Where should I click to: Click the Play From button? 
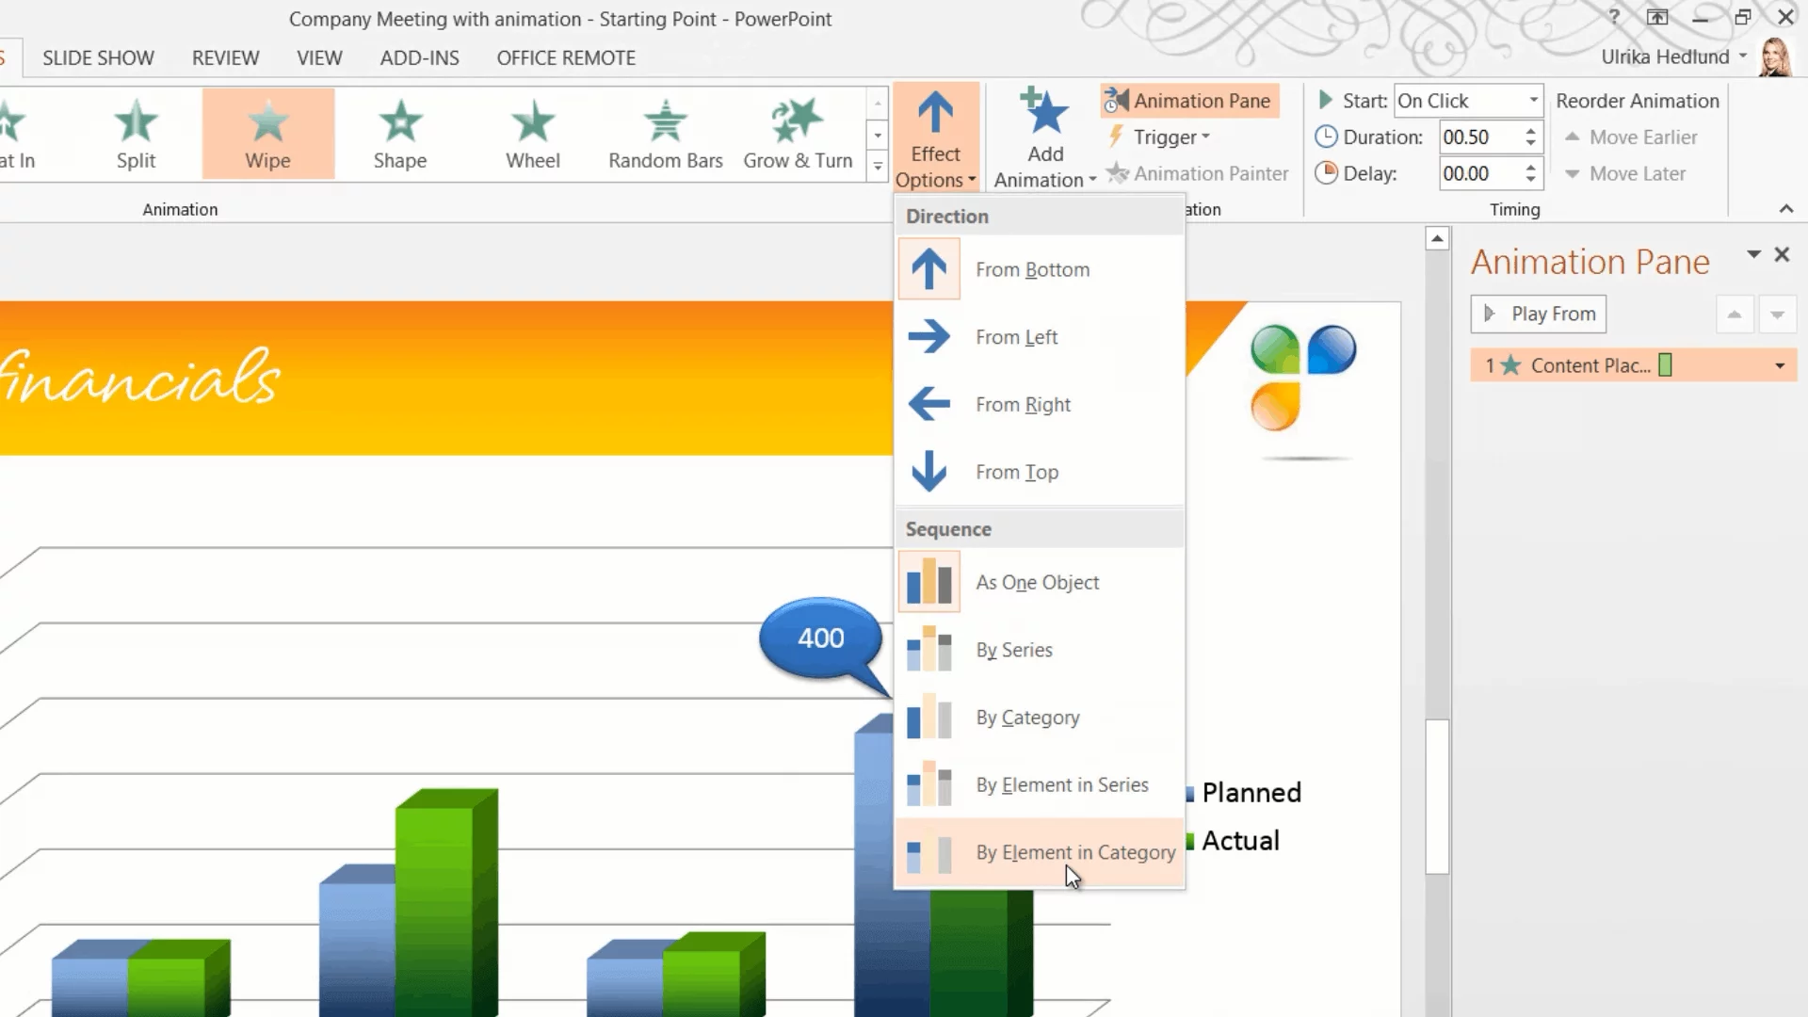tap(1539, 315)
